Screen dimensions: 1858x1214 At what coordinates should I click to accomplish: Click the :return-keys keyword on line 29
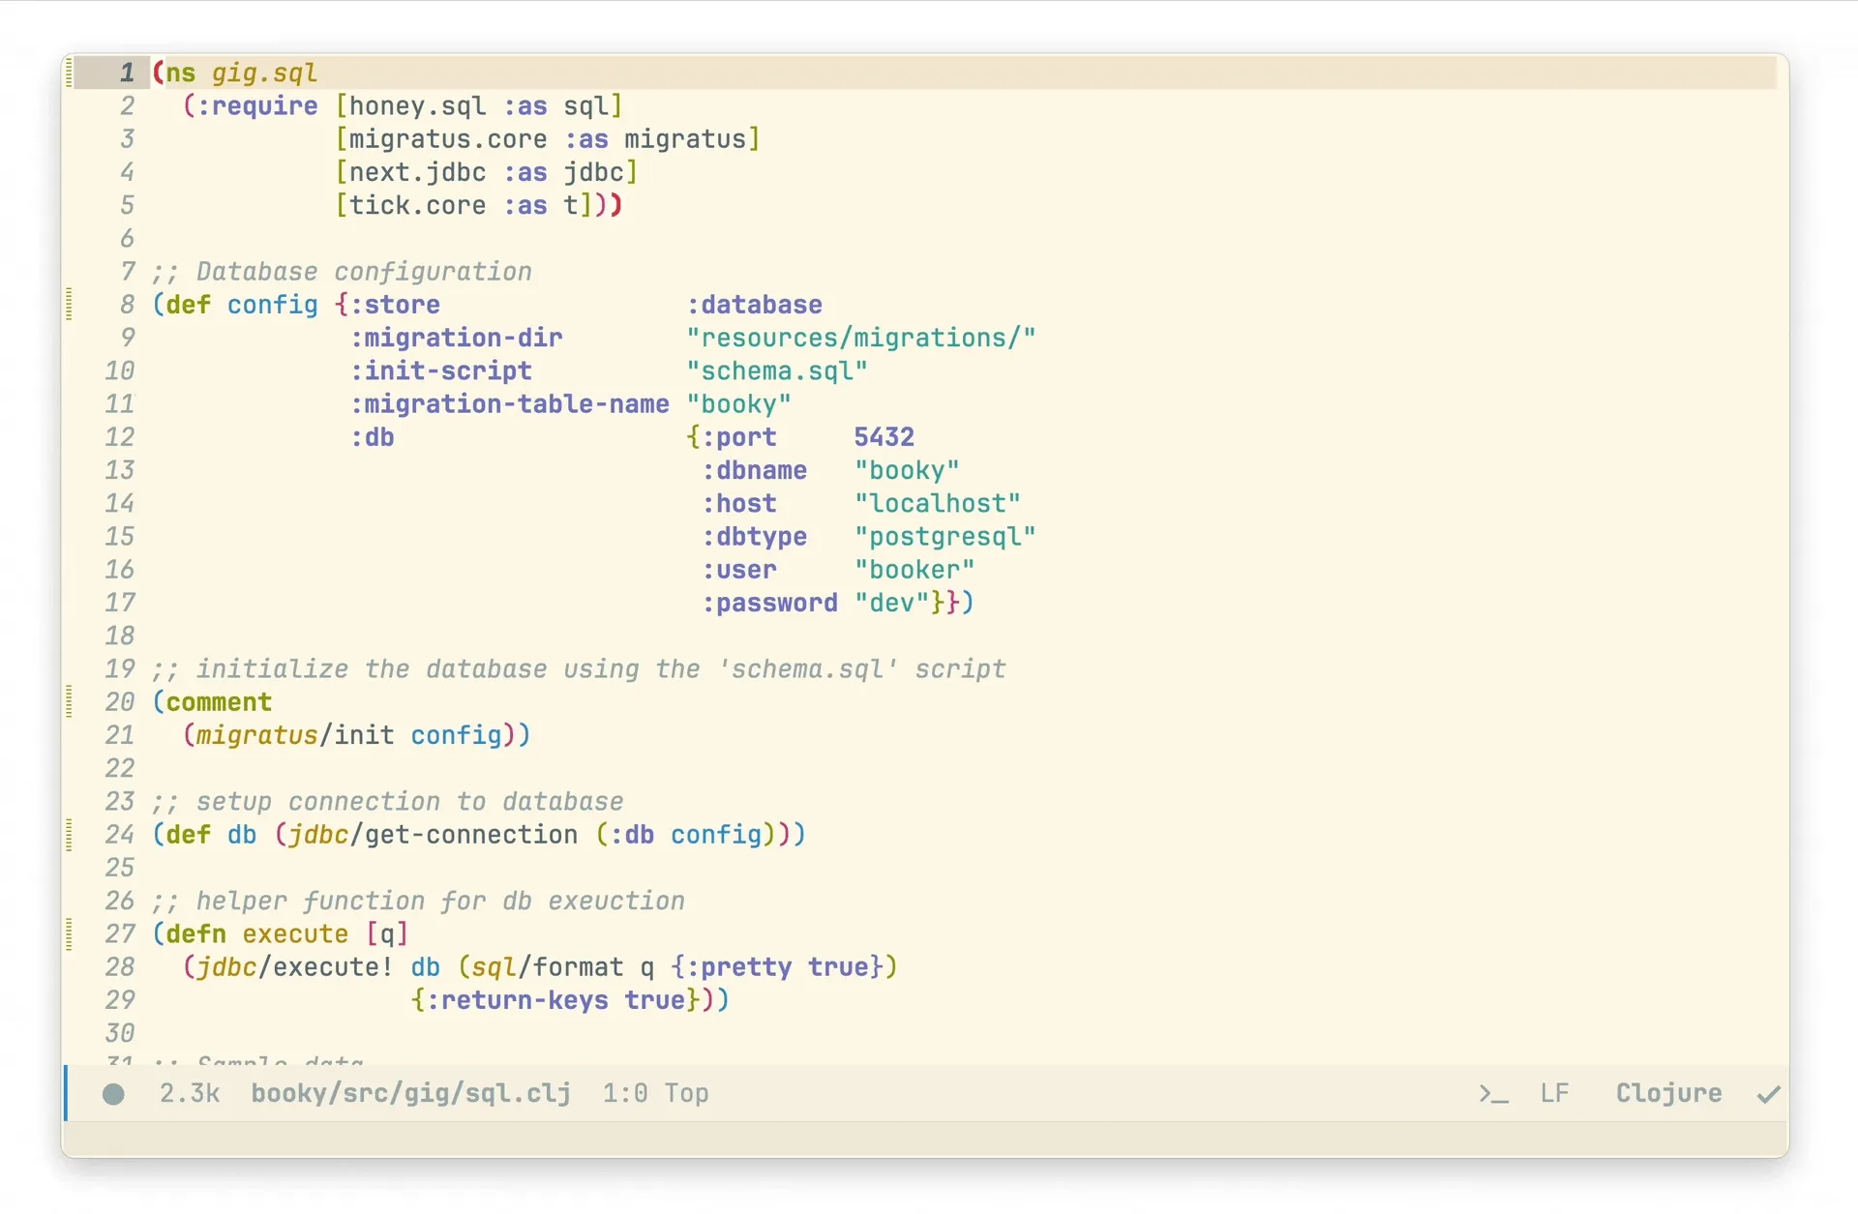(517, 1000)
